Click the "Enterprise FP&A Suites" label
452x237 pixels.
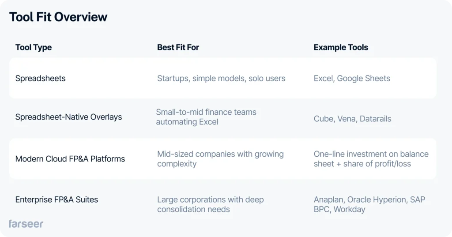coord(56,199)
